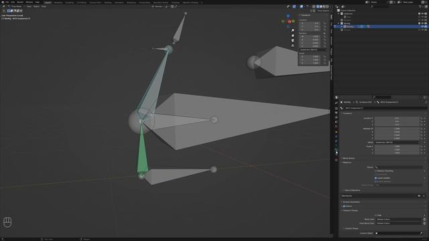Click the properties editor search field
This screenshot has height=241, width=429.
click(x=381, y=97)
